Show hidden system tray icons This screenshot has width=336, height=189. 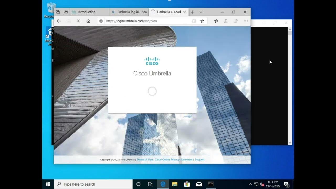coord(250,184)
